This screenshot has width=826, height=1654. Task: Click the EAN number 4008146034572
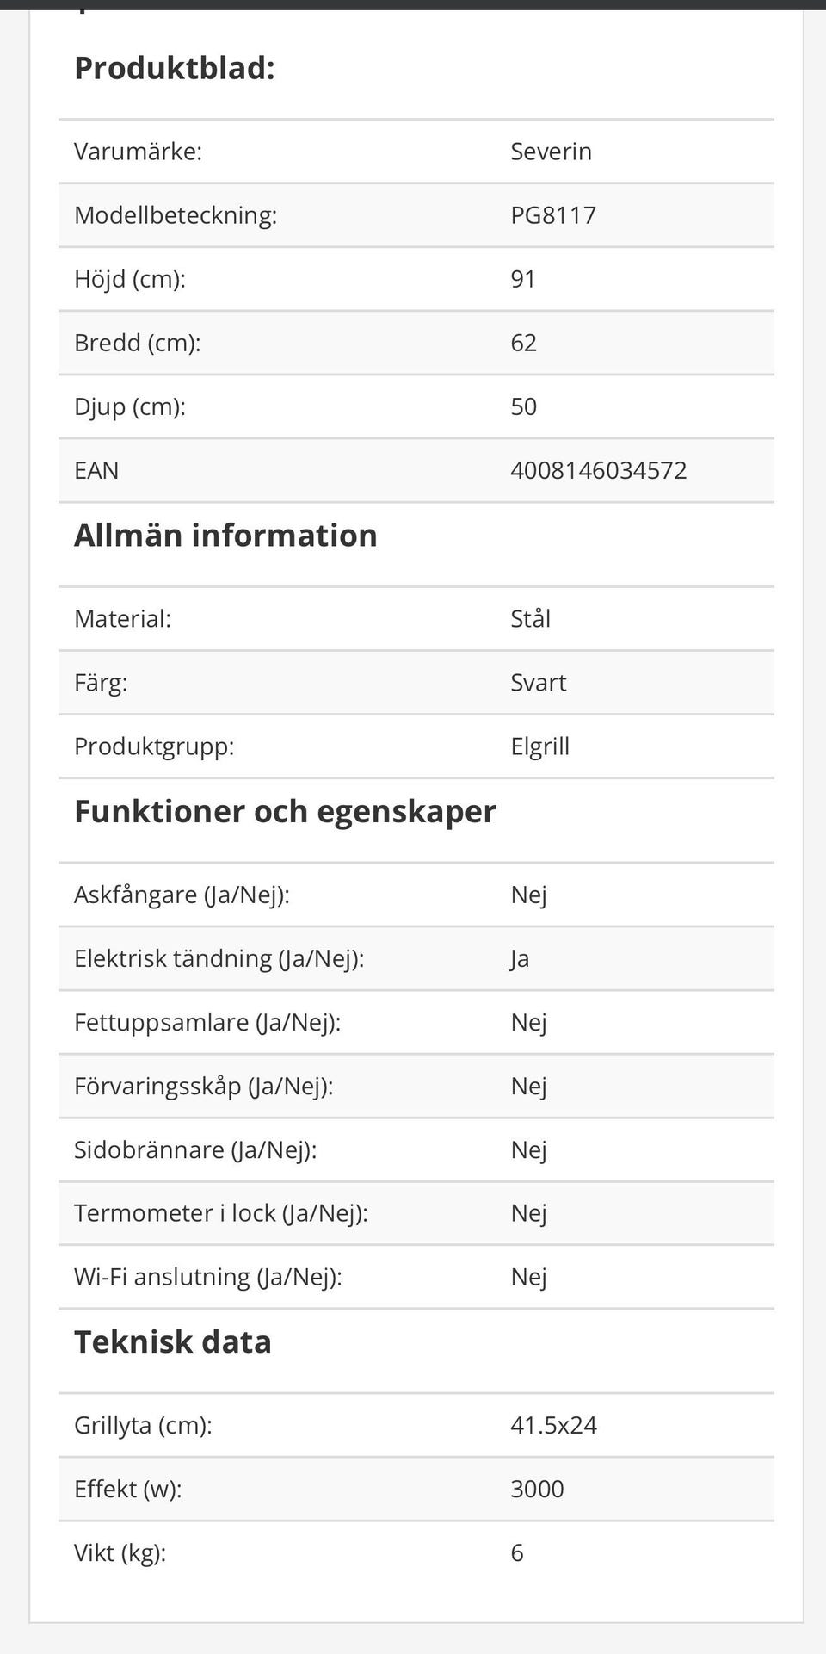coord(598,470)
